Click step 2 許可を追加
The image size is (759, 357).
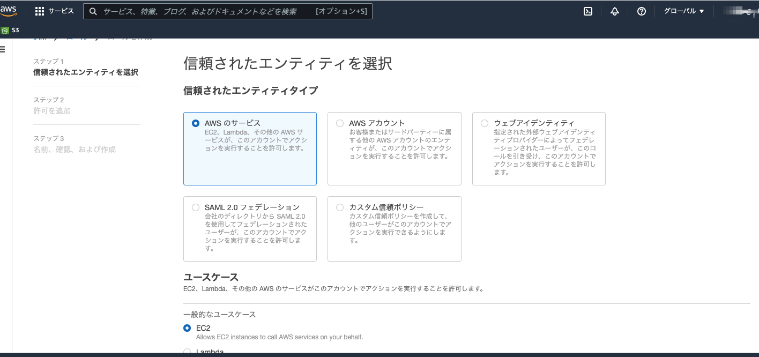[52, 111]
